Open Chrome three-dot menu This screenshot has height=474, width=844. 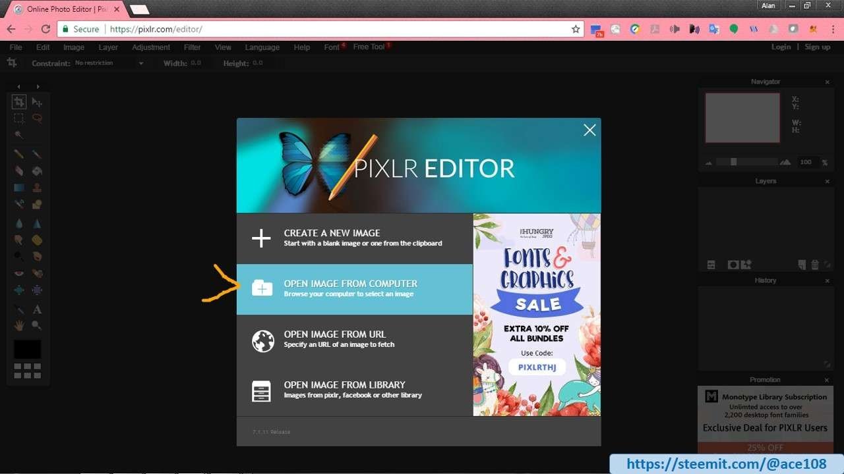coord(833,29)
